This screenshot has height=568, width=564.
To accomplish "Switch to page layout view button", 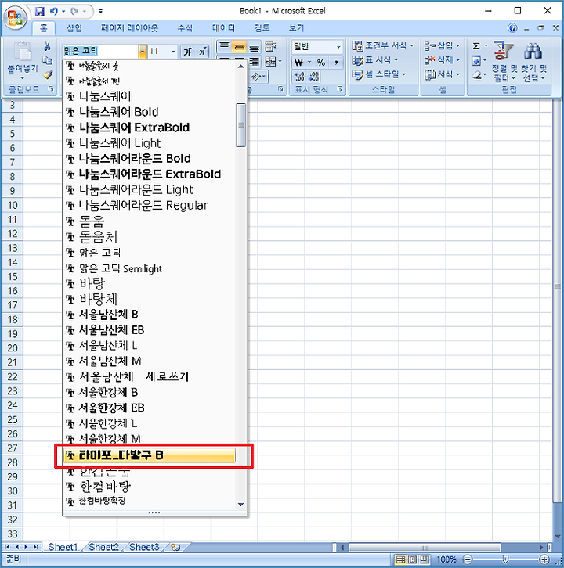I will (413, 559).
